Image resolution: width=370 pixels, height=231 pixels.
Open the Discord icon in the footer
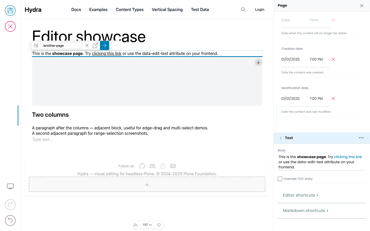[152, 166]
